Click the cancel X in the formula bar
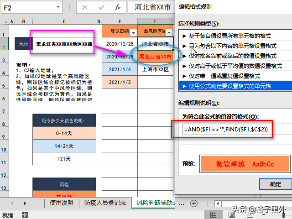The width and height of the screenshot is (292, 219). pos(85,7)
